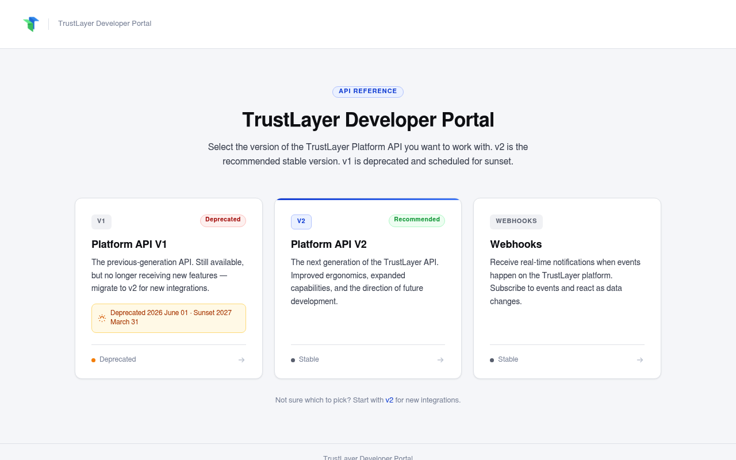Click the arrow on Platform API V1 card
This screenshot has height=460, width=736.
(x=241, y=360)
